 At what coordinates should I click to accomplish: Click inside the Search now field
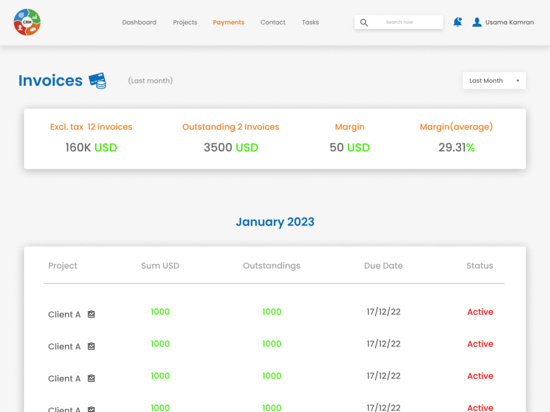(x=407, y=22)
